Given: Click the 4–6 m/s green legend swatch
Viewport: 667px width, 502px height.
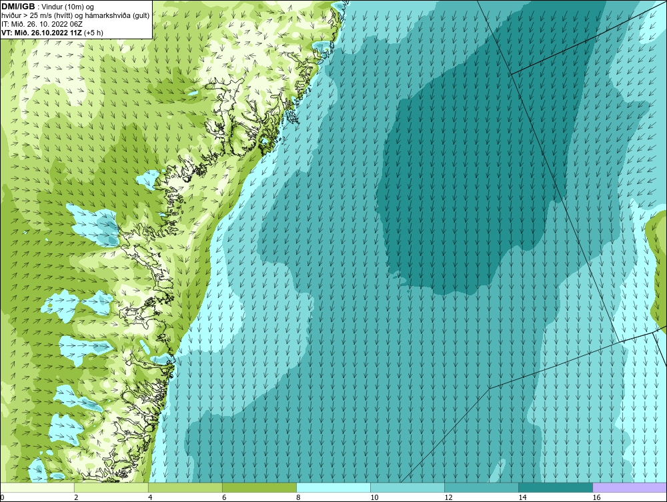Looking at the screenshot, I should 185,487.
